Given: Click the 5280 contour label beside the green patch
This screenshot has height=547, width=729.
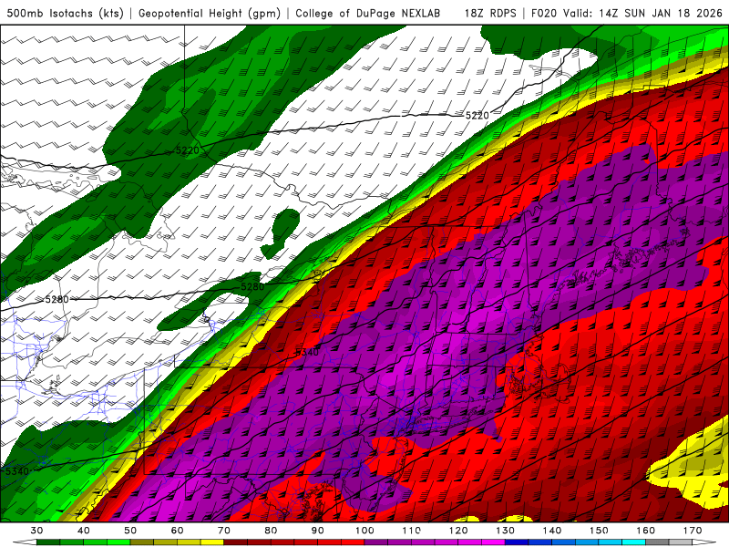Looking at the screenshot, I should 252,287.
